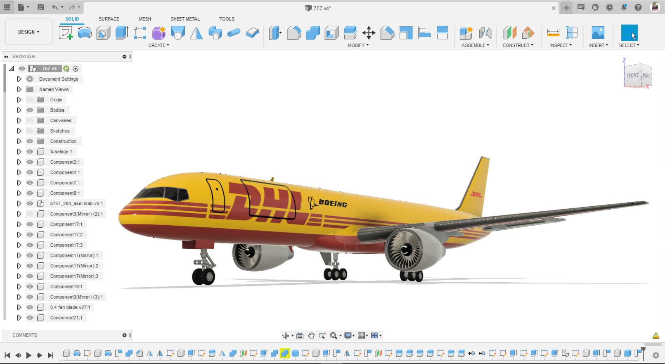Select the Fillet tool
The height and width of the screenshot is (364, 665).
point(294,33)
